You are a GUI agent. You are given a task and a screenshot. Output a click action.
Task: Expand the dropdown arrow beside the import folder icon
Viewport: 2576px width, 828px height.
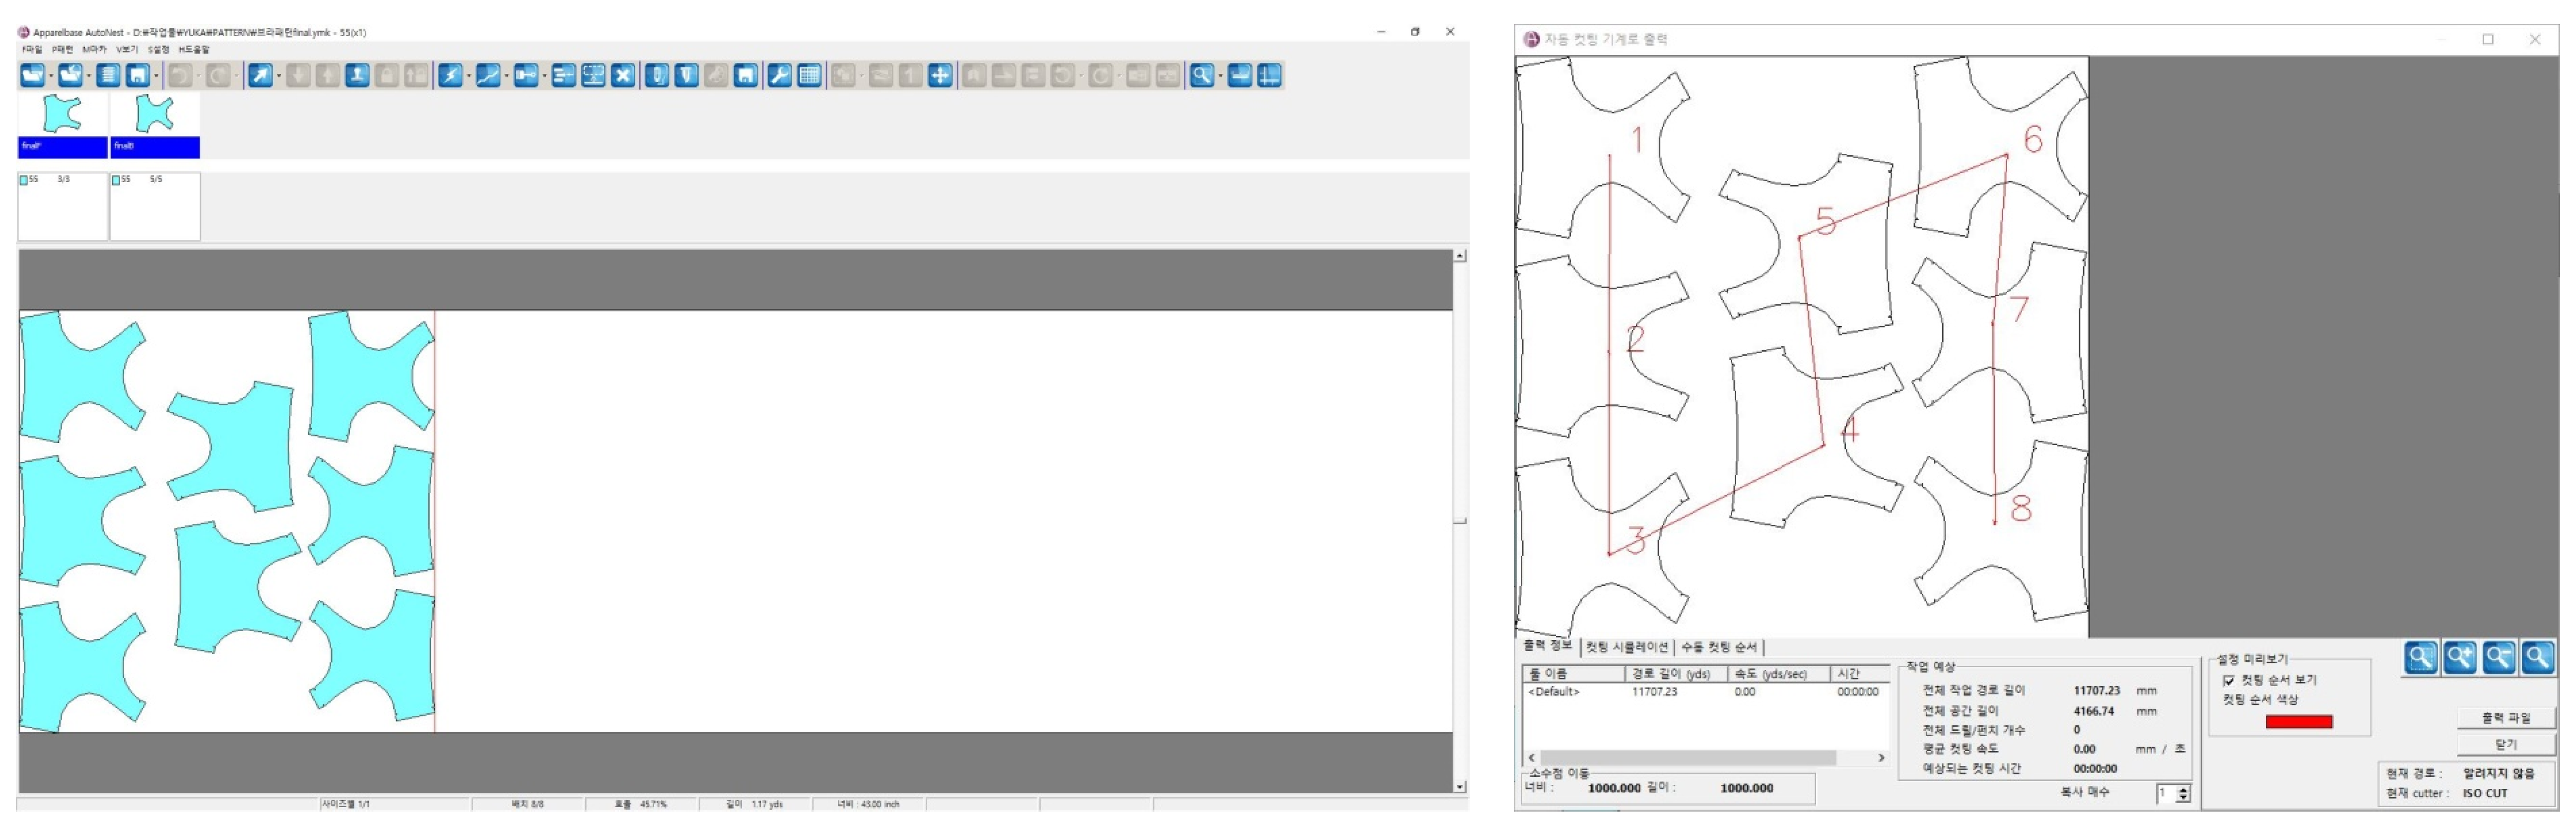pyautogui.click(x=88, y=76)
